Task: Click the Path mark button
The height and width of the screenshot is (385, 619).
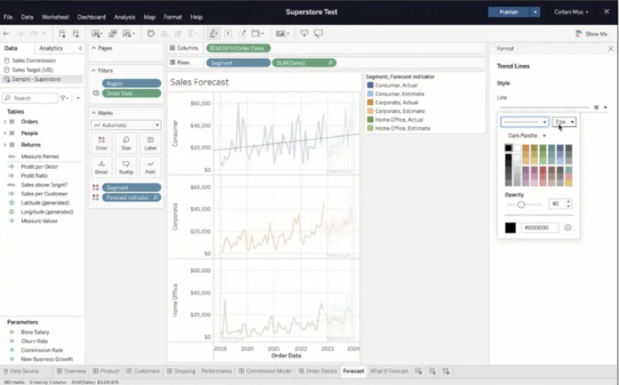Action: pyautogui.click(x=150, y=166)
